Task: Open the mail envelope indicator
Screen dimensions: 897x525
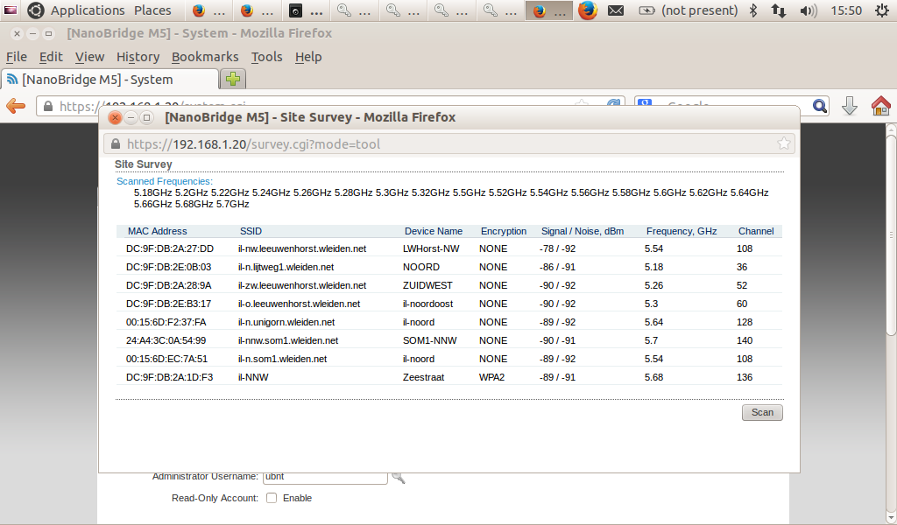Action: 616,10
